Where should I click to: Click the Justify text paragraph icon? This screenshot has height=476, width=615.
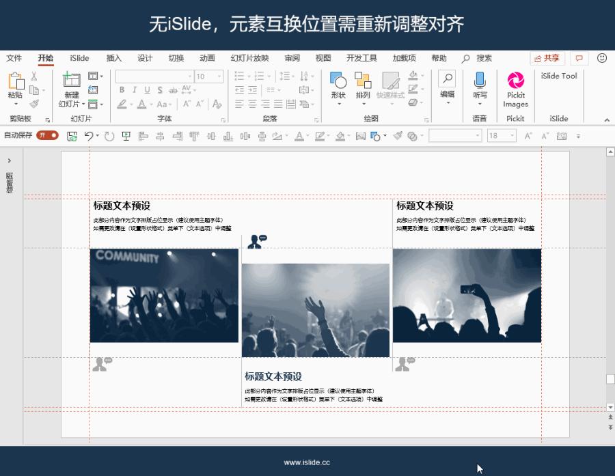click(278, 104)
